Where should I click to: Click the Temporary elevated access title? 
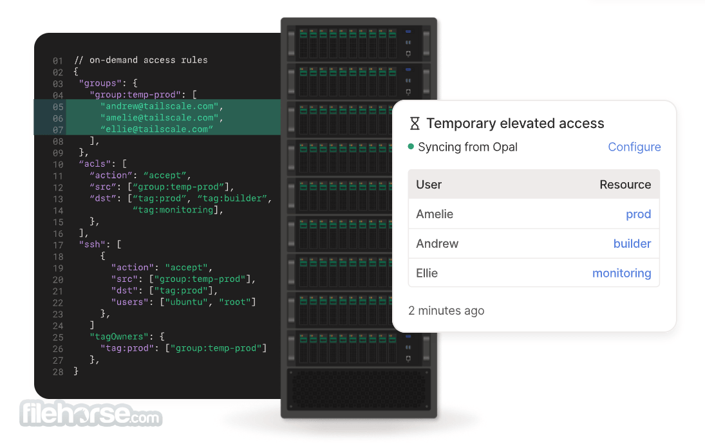(515, 123)
